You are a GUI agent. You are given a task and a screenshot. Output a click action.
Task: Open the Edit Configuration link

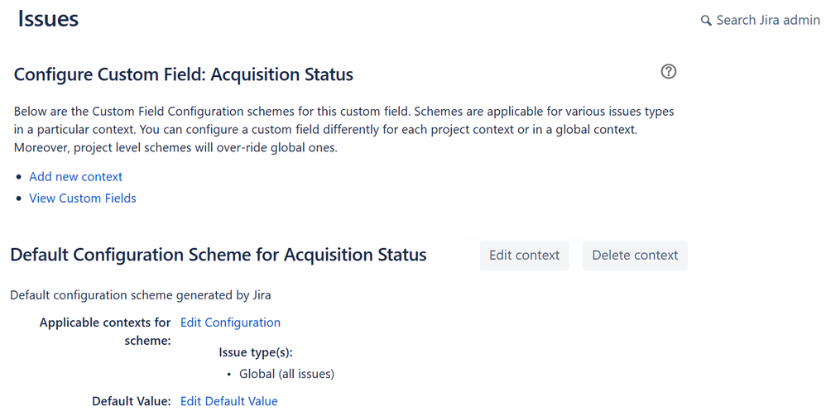(x=230, y=323)
